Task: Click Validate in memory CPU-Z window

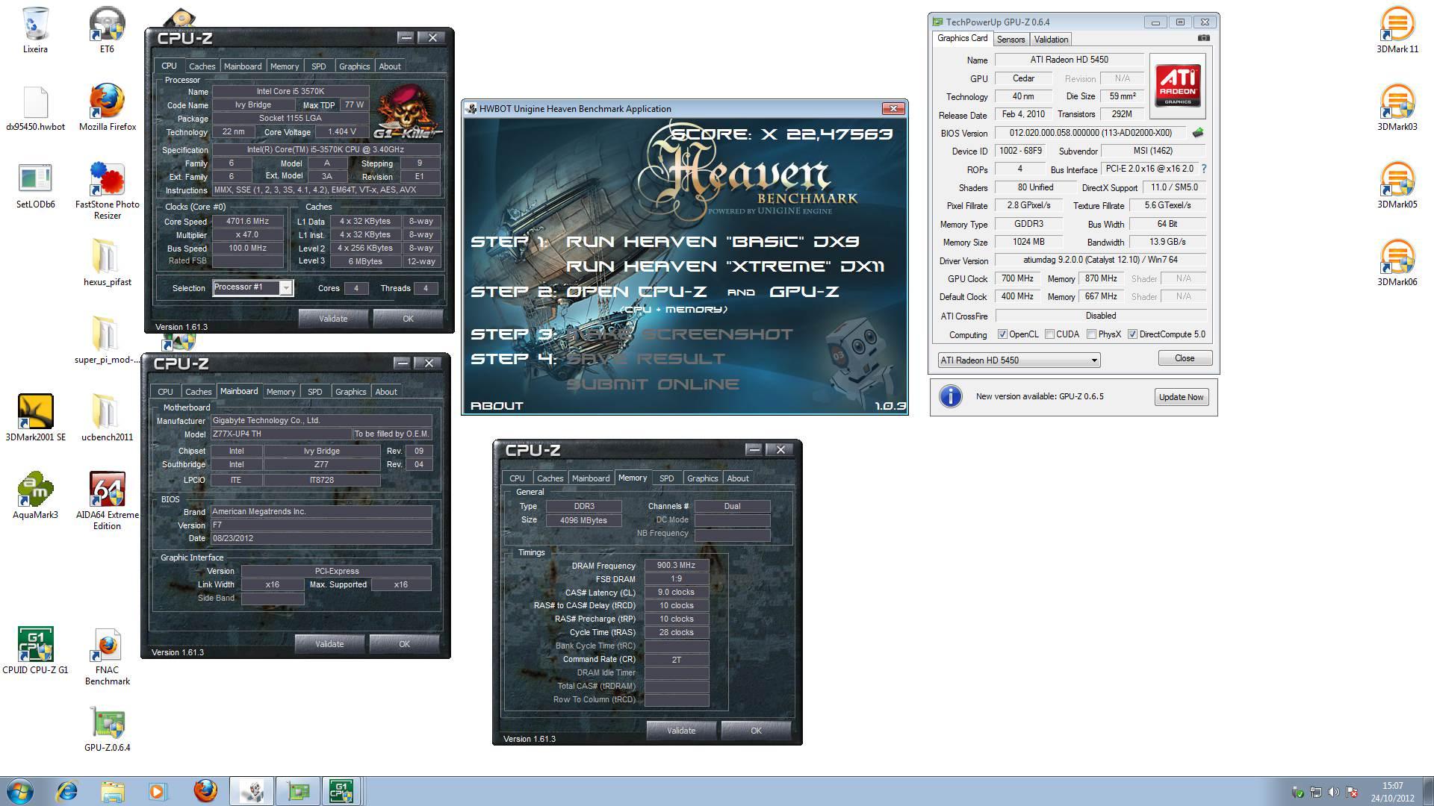Action: 681,731
